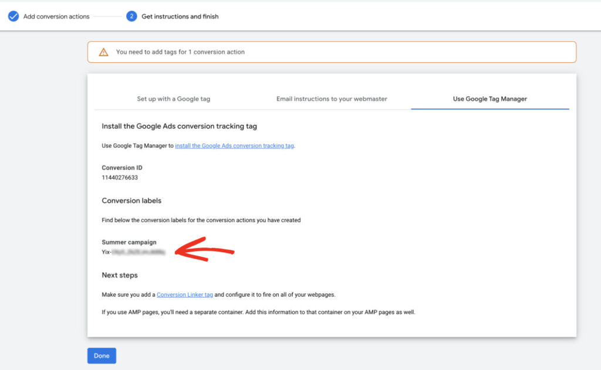Click the Next steps section heading
This screenshot has width=601, height=370.
(120, 275)
